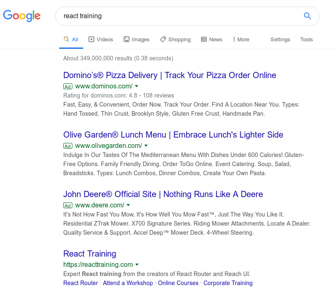Switch to the Shopping tab
Image resolution: width=335 pixels, height=295 pixels.
click(x=175, y=40)
